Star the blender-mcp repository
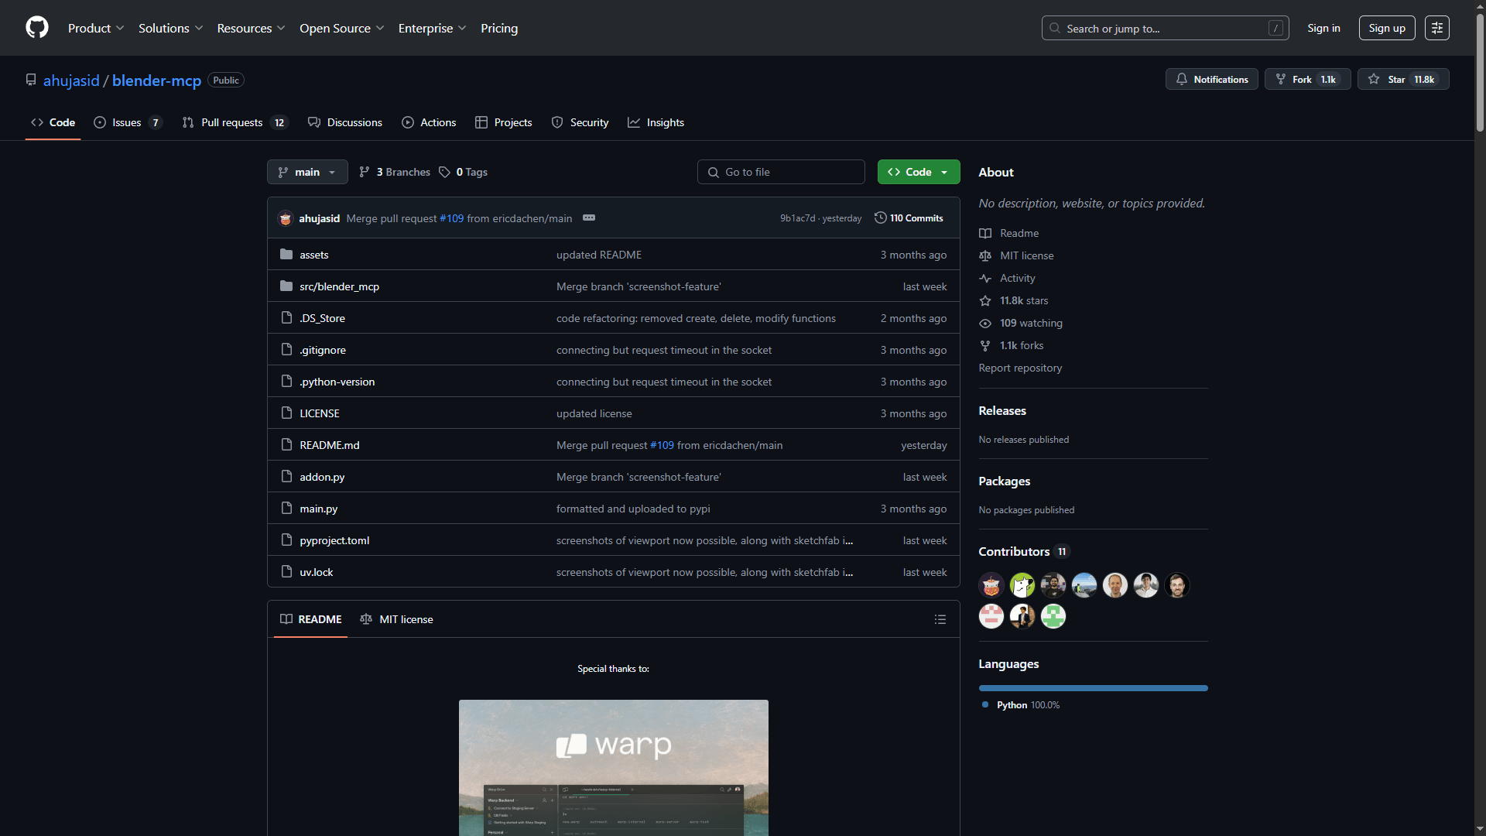The image size is (1486, 836). [1402, 79]
